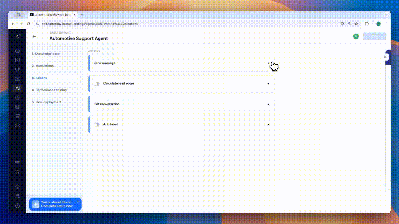Open the Analytics chart icon in sidebar
The image size is (399, 224).
17,97
